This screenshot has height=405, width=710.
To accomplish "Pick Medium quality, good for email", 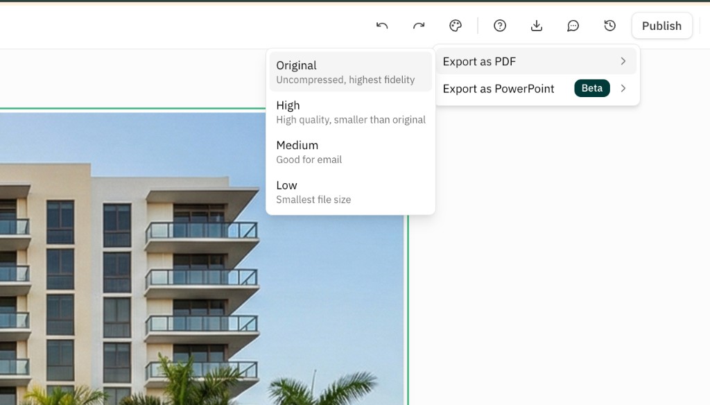I will [x=309, y=151].
